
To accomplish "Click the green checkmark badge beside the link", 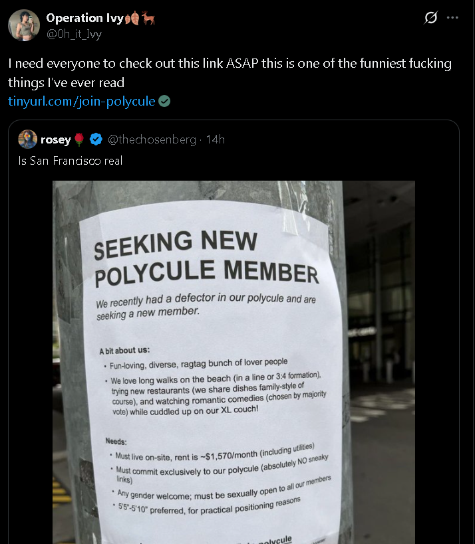I will (x=164, y=102).
